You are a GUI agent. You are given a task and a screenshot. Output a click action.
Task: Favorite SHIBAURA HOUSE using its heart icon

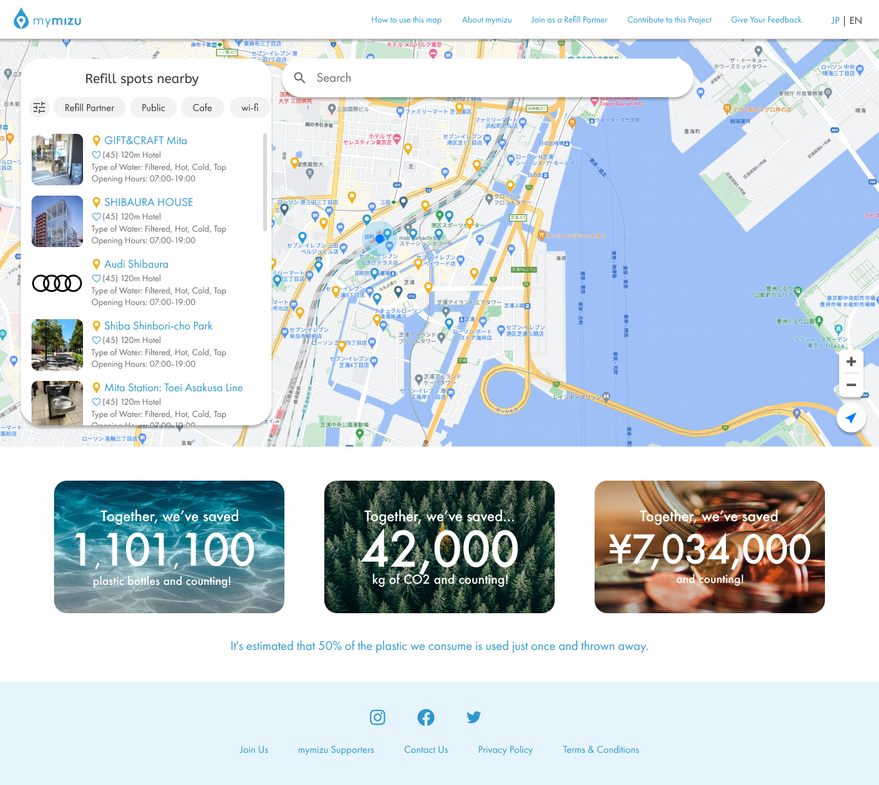96,216
